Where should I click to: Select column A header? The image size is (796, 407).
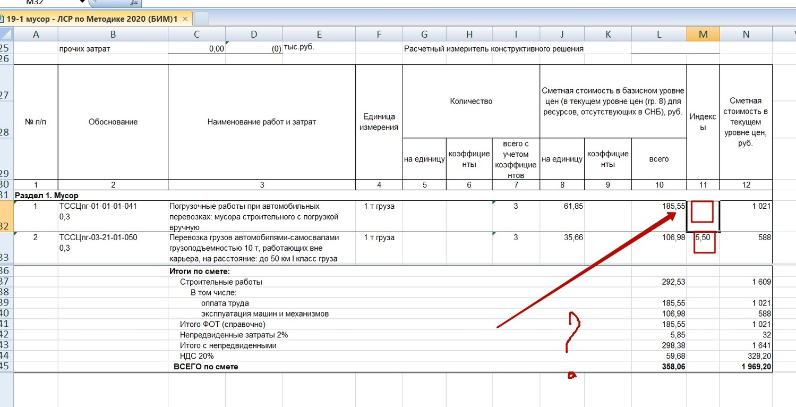click(x=36, y=35)
